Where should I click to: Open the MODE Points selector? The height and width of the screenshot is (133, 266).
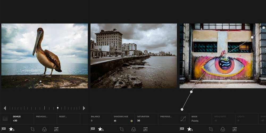[x=200, y=119]
